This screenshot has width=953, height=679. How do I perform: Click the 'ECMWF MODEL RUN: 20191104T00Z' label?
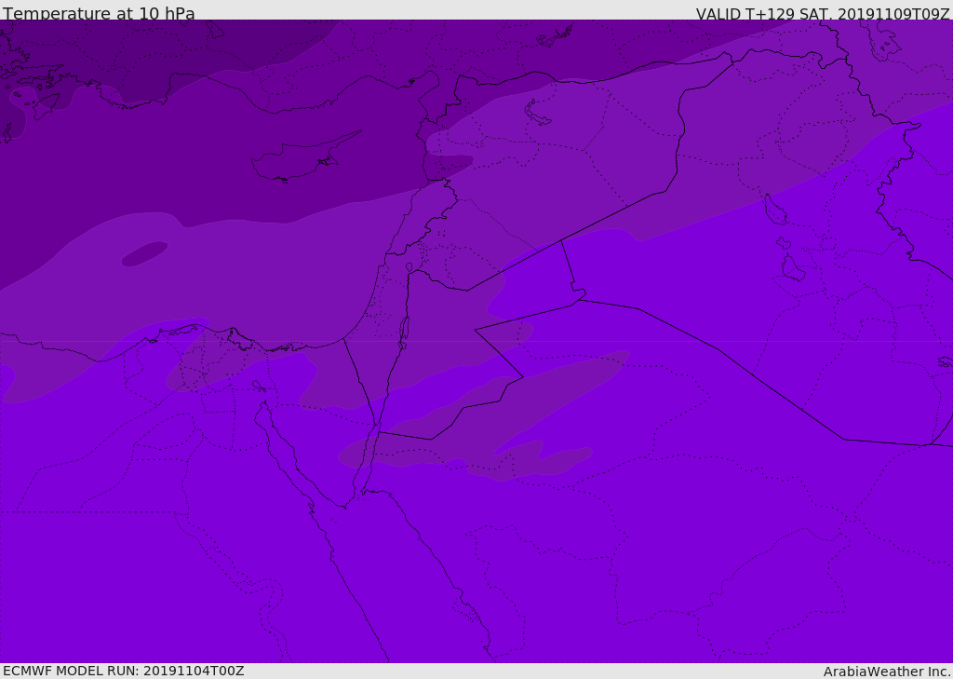pyautogui.click(x=124, y=671)
